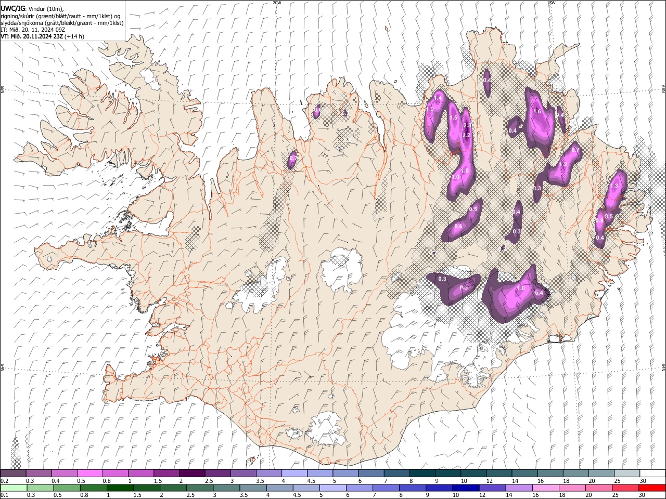
Task: Click the deep blue bottom swatch between 10 and 12
Action: 466,488
